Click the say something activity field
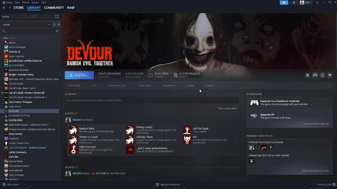337x189 pixels. point(152,100)
